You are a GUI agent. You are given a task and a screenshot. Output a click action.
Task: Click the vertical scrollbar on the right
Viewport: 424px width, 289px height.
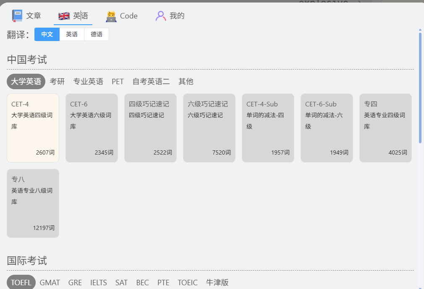pos(420,88)
